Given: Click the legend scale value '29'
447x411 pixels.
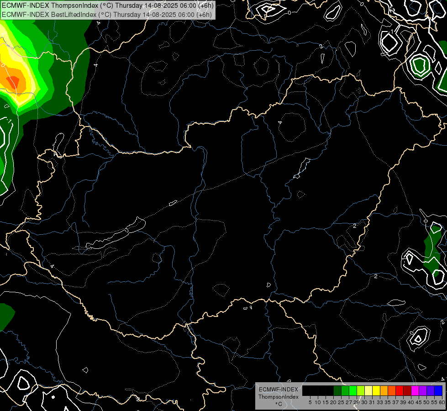Looking at the screenshot, I should pos(357,402).
